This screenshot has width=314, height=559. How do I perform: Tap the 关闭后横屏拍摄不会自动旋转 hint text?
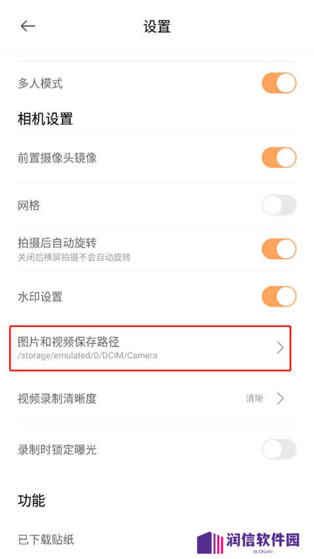74,258
